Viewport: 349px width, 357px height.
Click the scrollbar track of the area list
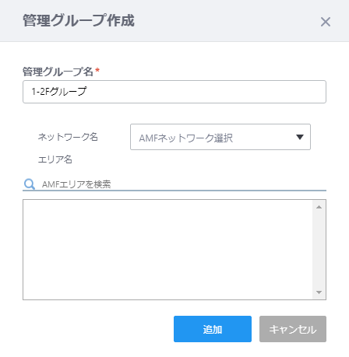[x=319, y=250]
